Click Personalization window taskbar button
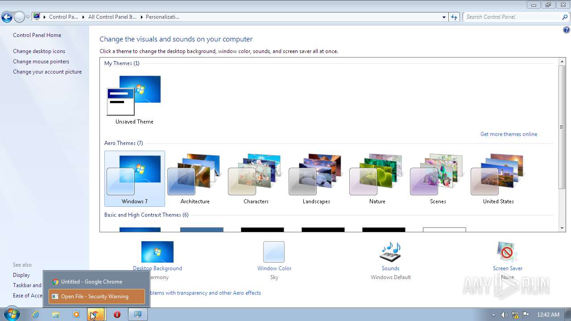Viewport: 571px width, 321px height. coord(138,314)
